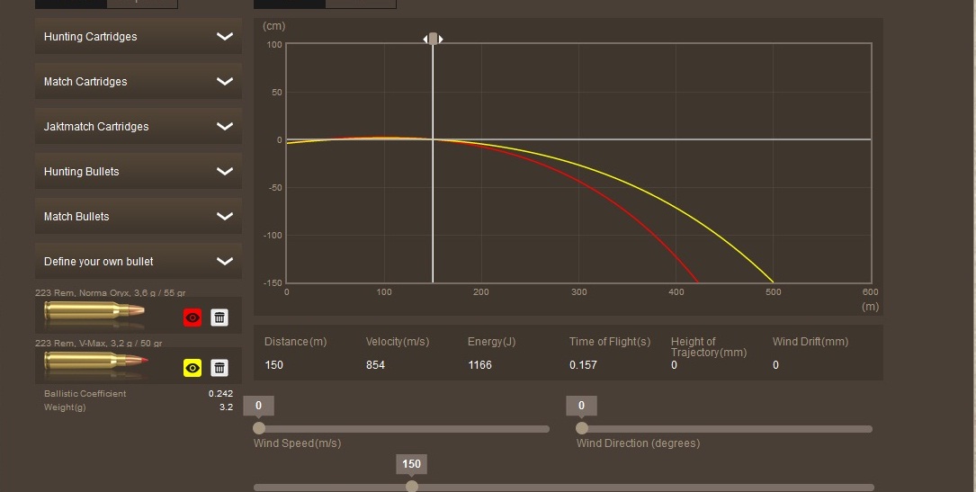
Task: Click the Norma Oryx cartridge image
Action: tap(94, 314)
